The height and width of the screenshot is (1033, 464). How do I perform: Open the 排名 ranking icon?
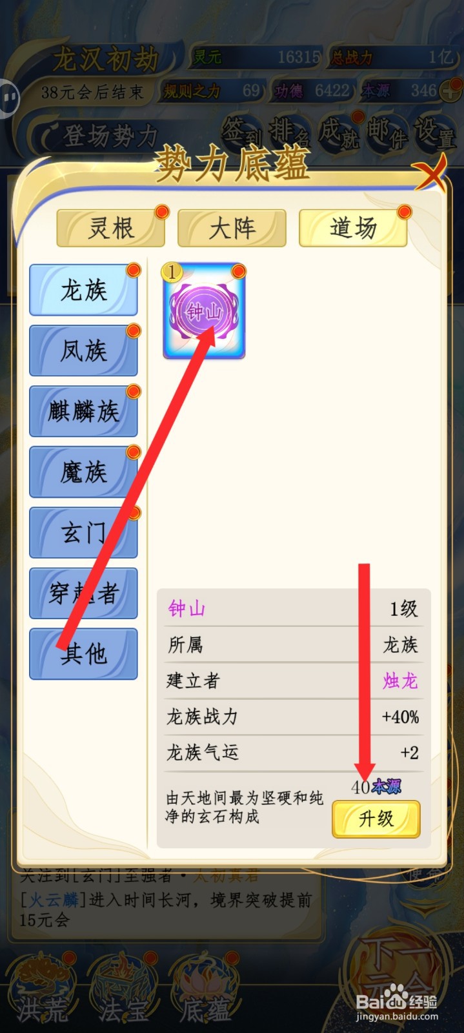[289, 132]
